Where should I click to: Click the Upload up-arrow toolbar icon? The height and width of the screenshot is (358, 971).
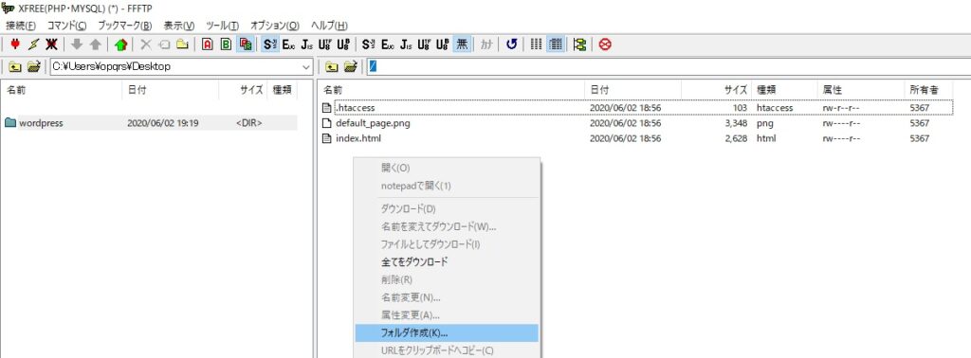click(x=95, y=45)
